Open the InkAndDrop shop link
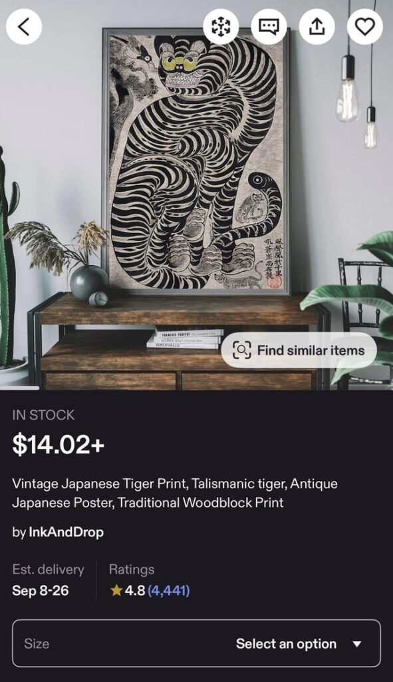 pyautogui.click(x=66, y=532)
